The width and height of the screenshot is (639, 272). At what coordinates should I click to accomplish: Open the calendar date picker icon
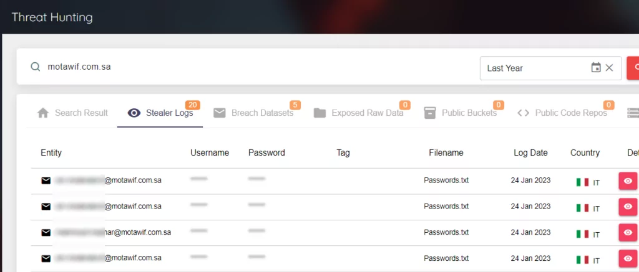[596, 68]
